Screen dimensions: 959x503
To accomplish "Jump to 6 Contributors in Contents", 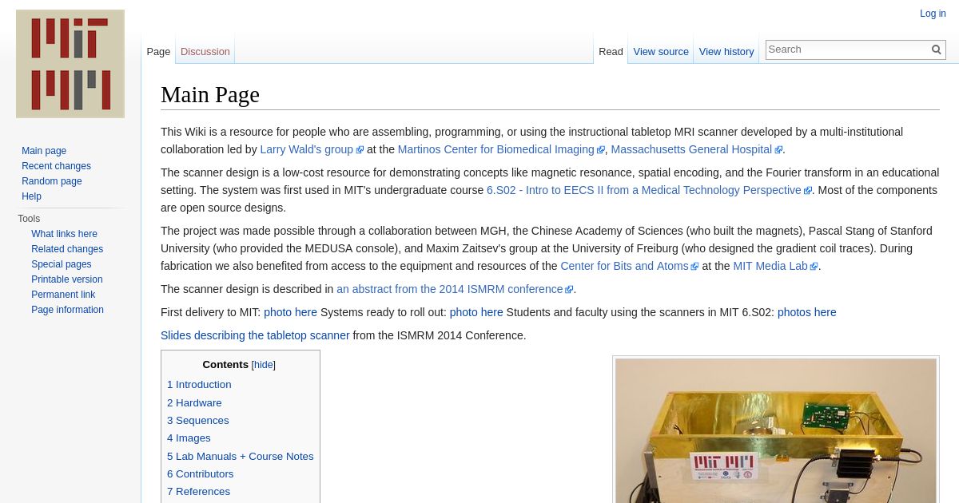I will pyautogui.click(x=201, y=474).
